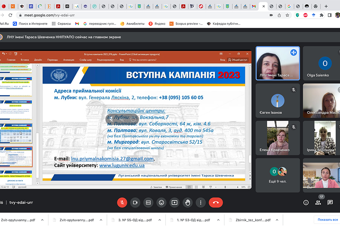Open Поиск в Интернете bookmark
340x227 pixels.
click(30, 24)
